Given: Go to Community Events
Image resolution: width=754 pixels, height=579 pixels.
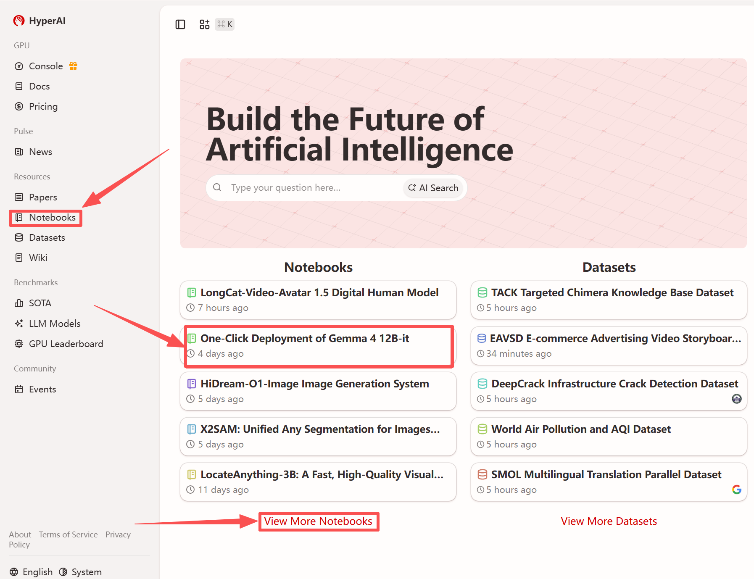Looking at the screenshot, I should coord(42,389).
